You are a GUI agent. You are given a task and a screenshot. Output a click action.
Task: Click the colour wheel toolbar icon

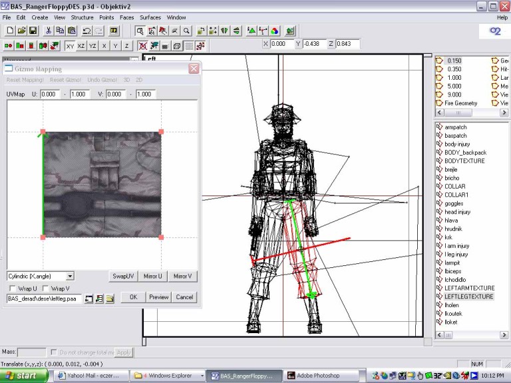274,31
